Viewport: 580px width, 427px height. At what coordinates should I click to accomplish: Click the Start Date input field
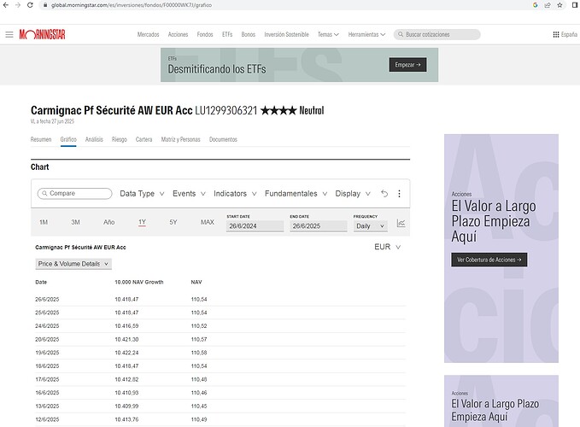click(x=255, y=226)
